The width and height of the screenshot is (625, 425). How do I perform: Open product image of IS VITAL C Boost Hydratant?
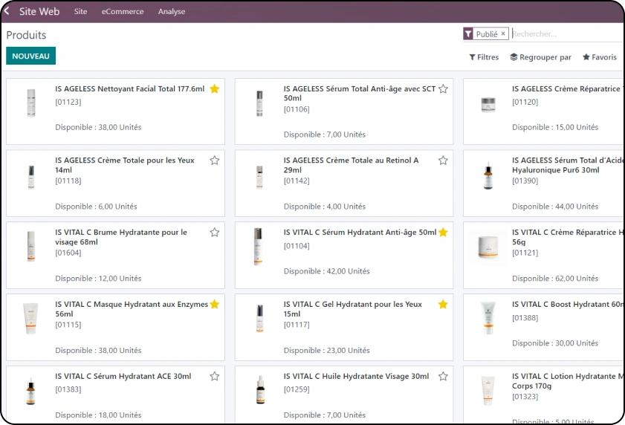488,319
